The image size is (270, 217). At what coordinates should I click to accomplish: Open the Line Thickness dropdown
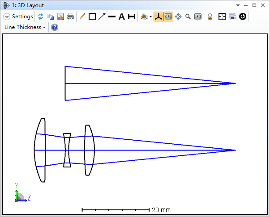(x=25, y=27)
